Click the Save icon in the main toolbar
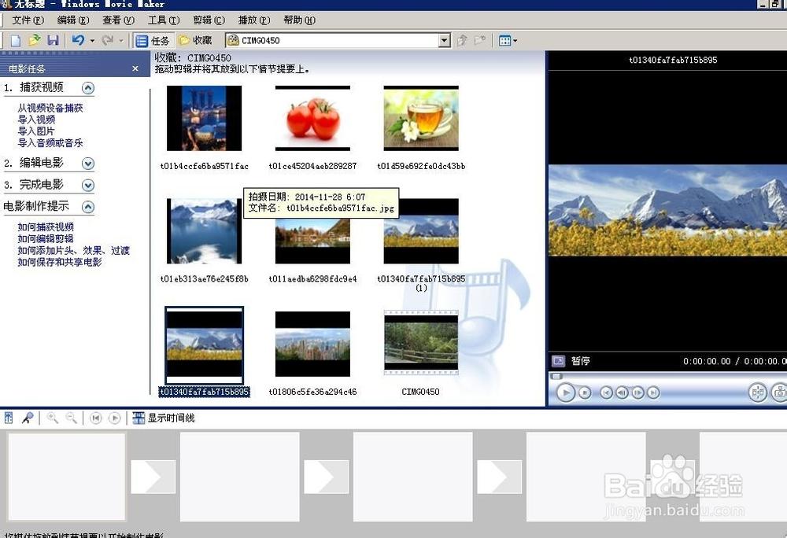This screenshot has width=787, height=538. click(x=54, y=39)
